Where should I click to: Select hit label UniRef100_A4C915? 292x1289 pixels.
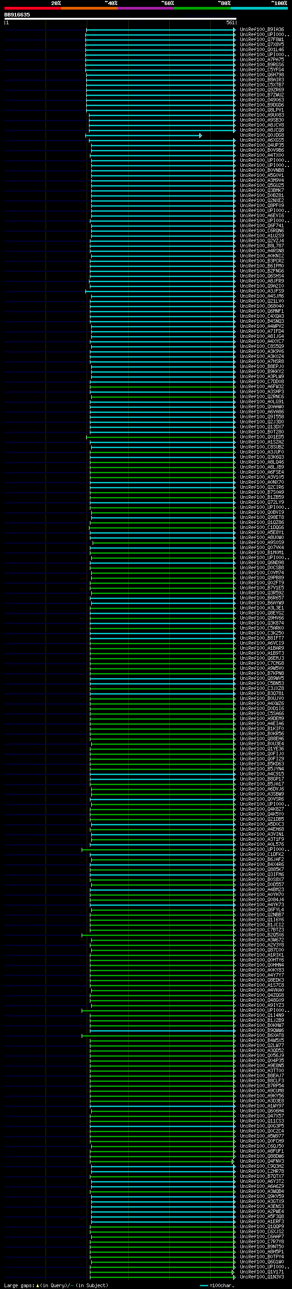(262, 774)
